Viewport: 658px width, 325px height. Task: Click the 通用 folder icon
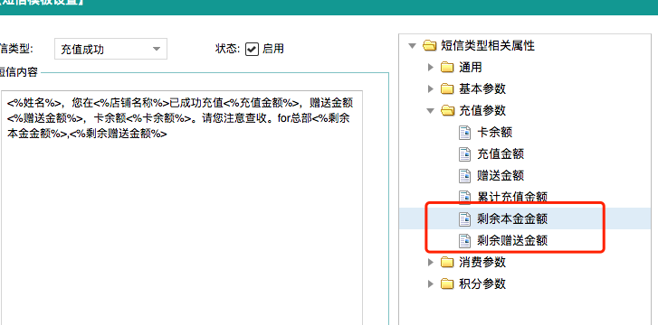(447, 67)
